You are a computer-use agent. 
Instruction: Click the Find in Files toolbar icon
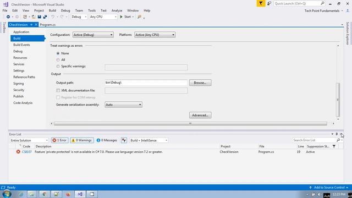click(x=139, y=17)
